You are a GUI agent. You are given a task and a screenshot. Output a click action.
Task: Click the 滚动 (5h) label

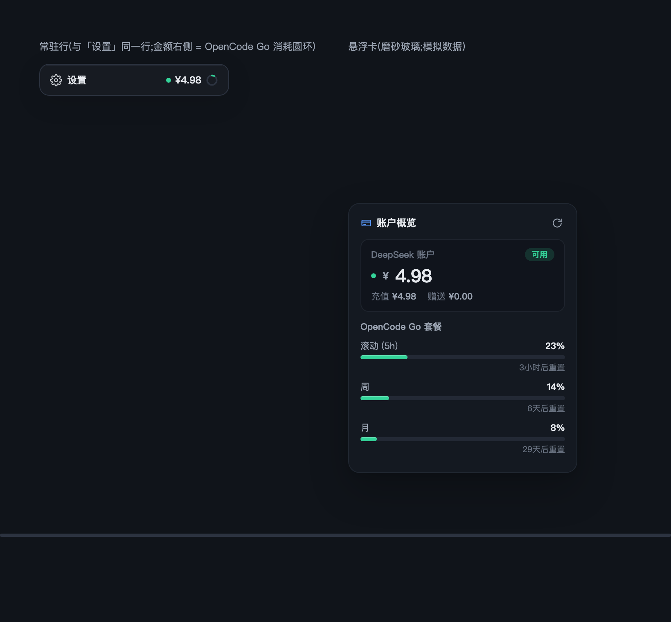[x=379, y=346]
